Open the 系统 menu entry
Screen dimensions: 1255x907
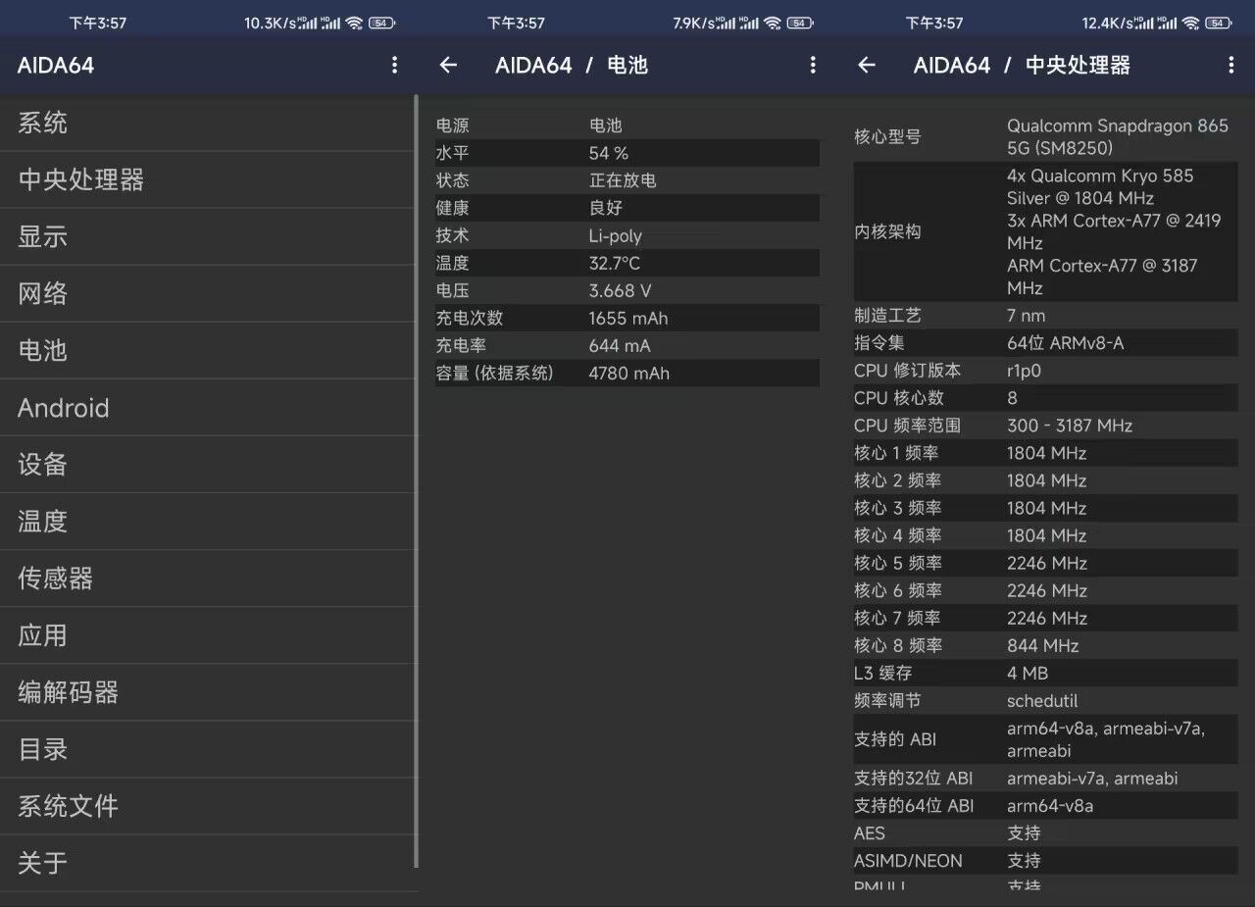pyautogui.click(x=209, y=124)
